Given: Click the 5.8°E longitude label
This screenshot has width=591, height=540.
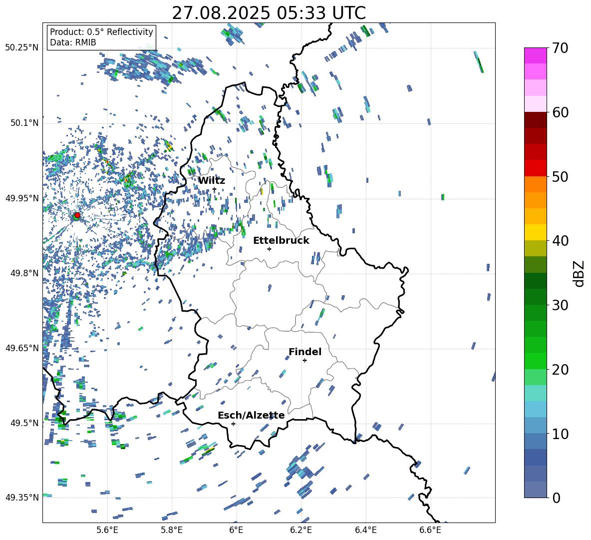Looking at the screenshot, I should 172,531.
